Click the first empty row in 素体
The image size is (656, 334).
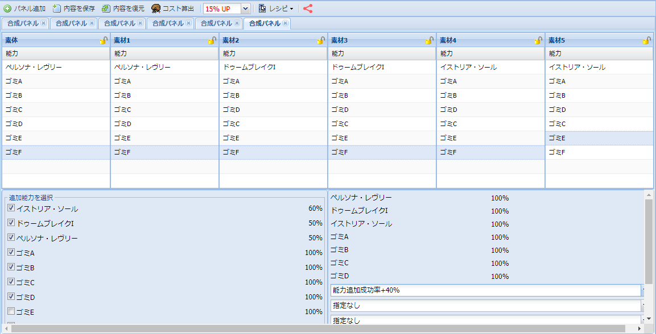click(56, 166)
